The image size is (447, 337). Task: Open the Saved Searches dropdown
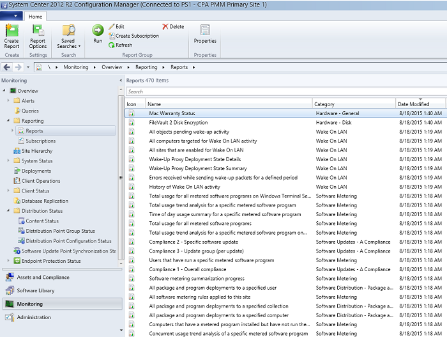(x=68, y=36)
